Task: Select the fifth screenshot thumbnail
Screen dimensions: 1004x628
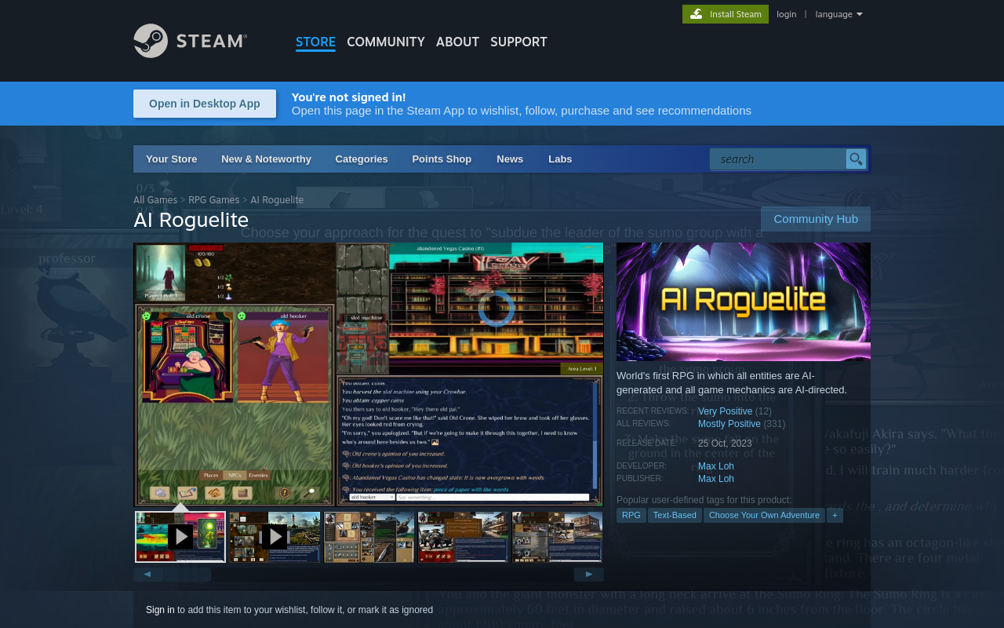Action: coord(557,537)
